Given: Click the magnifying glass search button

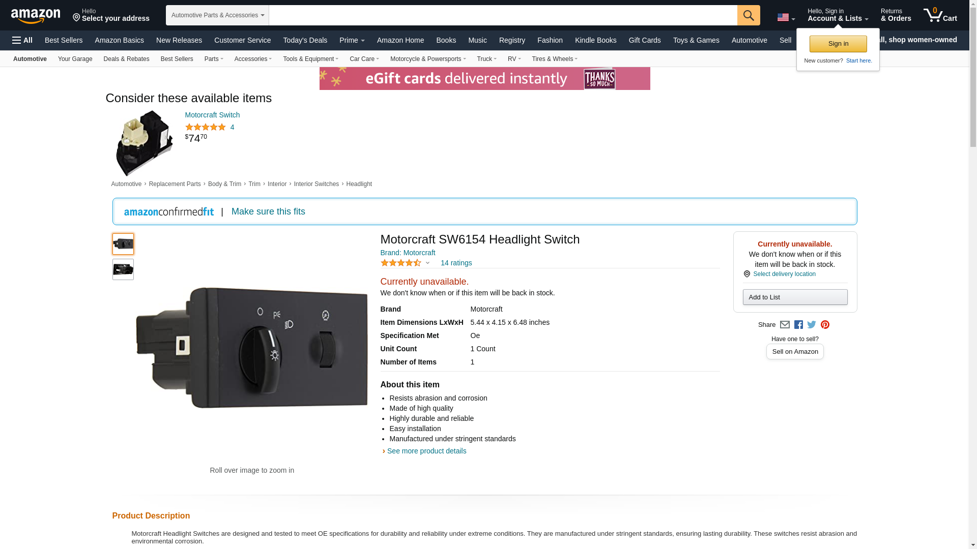Looking at the screenshot, I should [748, 15].
